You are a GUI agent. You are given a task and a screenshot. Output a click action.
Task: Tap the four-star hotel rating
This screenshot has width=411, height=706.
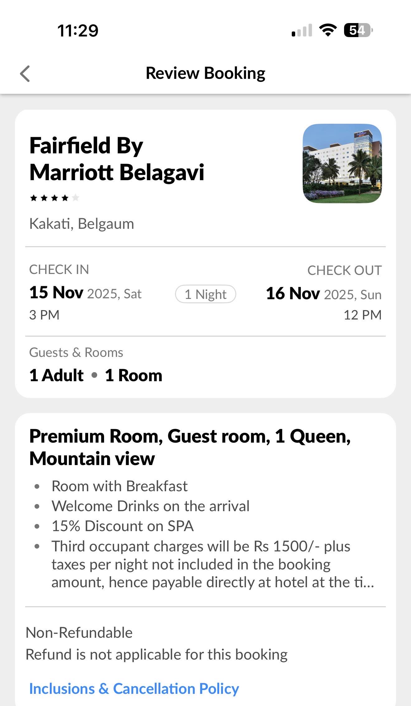point(54,198)
